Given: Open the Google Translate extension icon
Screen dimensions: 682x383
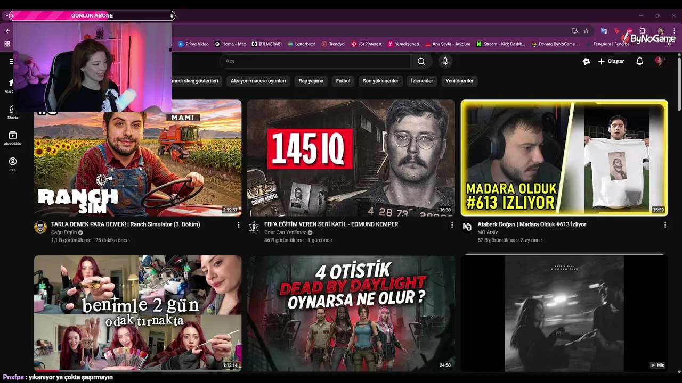Looking at the screenshot, I should click(x=604, y=31).
